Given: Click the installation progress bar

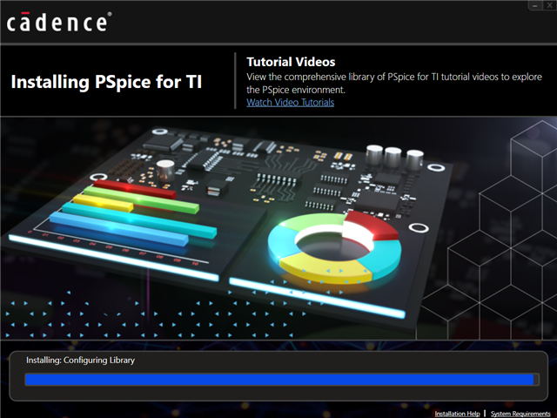Looking at the screenshot, I should [x=282, y=380].
